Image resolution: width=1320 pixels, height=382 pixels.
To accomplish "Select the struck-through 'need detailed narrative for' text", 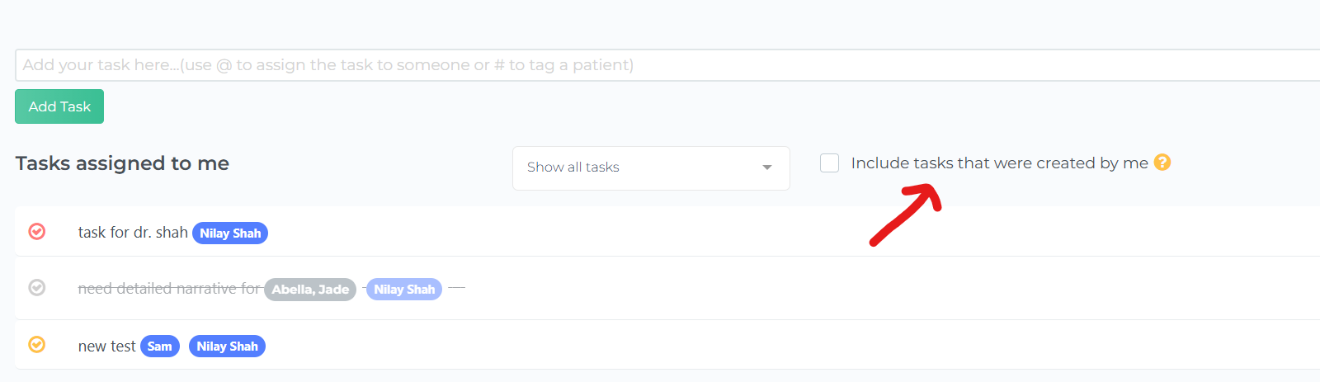I will (x=169, y=289).
